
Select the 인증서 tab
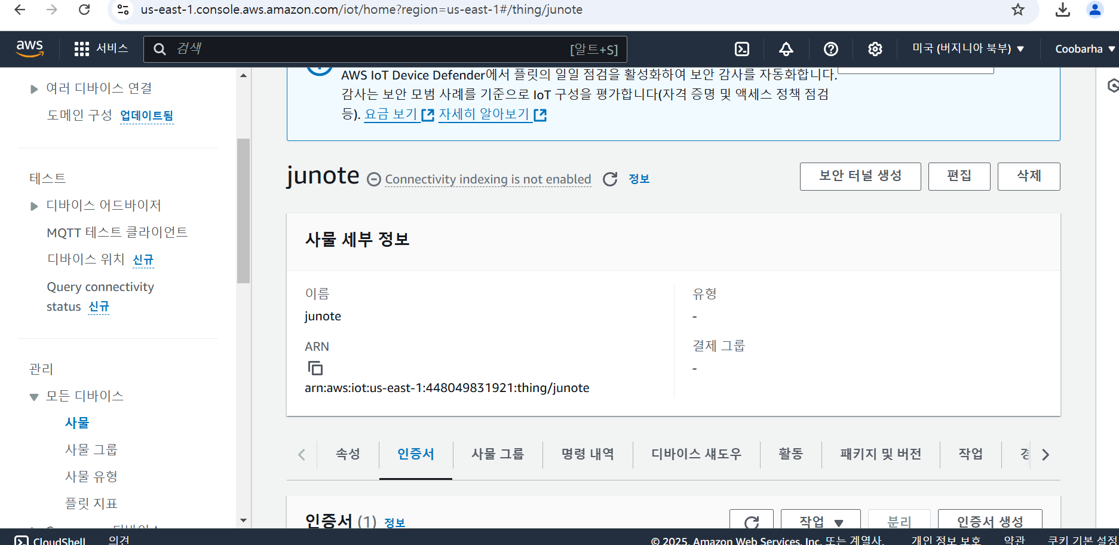(x=416, y=454)
